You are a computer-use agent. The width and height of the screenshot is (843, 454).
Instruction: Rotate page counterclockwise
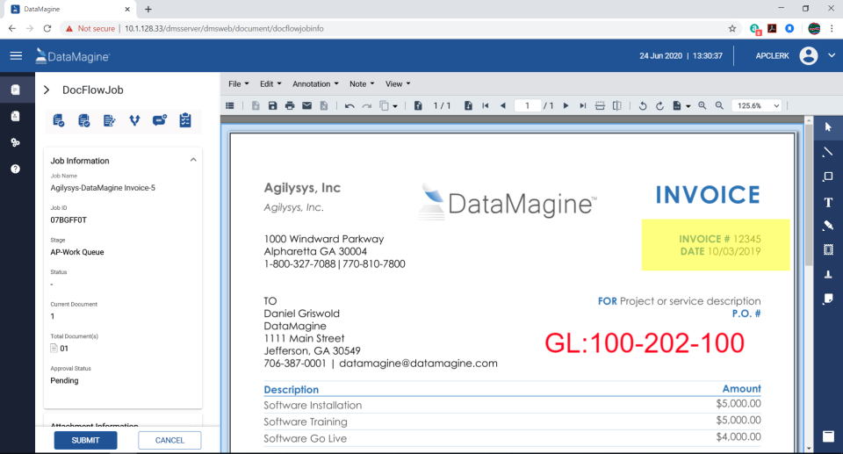[x=643, y=106]
